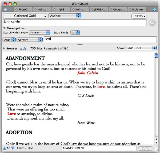160x153 pixels.
Task: Increase text size with large A
Action: coord(25,48)
